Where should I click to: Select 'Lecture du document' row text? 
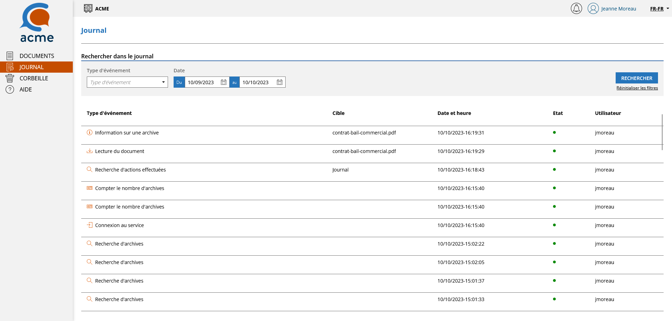pos(120,151)
